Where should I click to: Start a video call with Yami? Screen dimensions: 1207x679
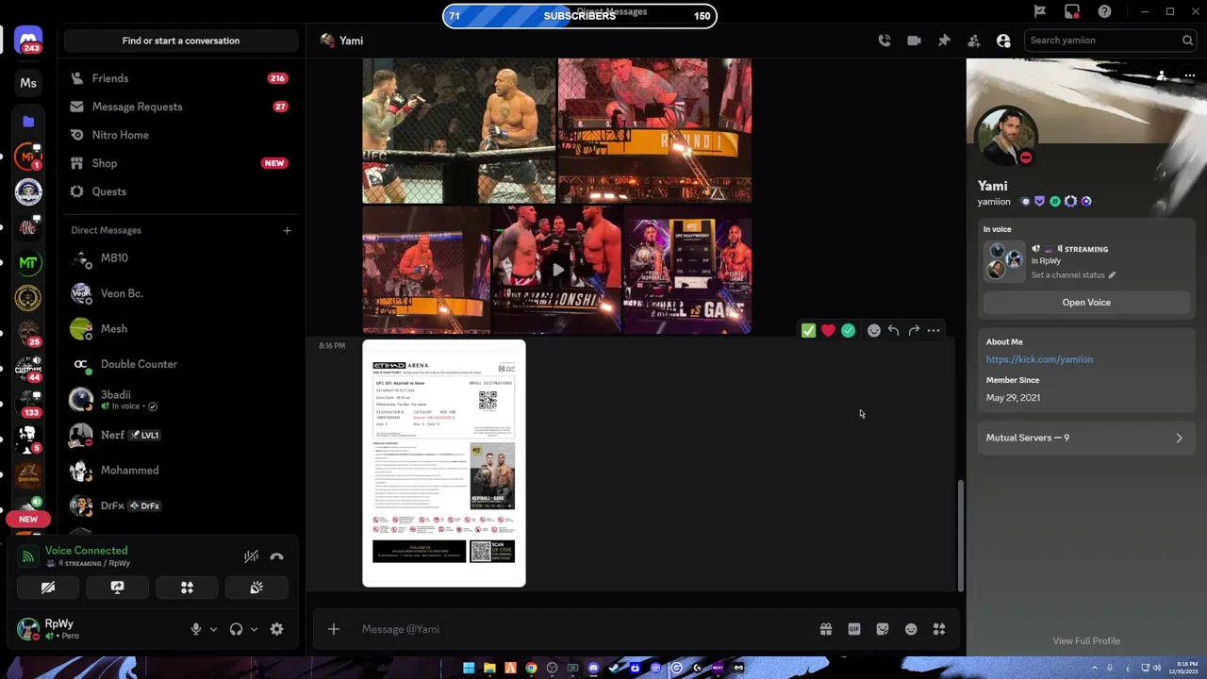(x=914, y=41)
